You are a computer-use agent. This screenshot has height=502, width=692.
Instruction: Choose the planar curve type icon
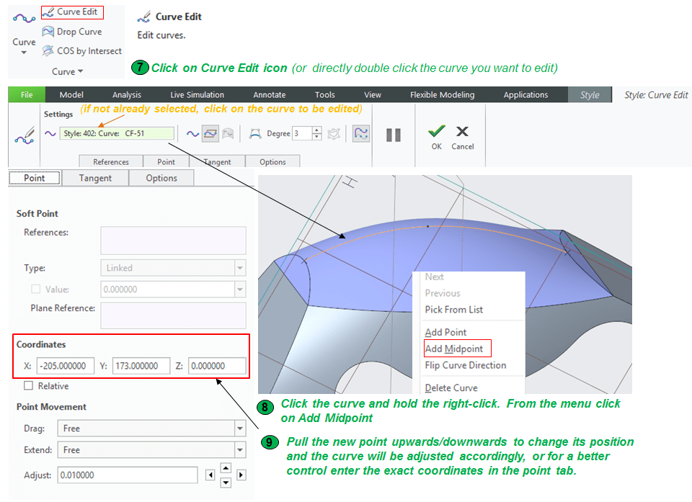pos(210,133)
